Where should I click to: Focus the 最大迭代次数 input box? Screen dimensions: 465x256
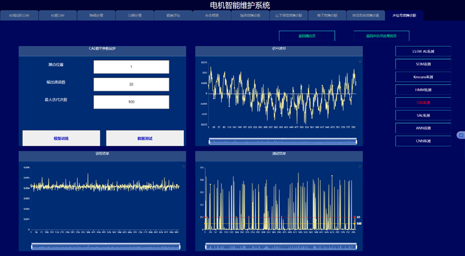click(x=131, y=102)
